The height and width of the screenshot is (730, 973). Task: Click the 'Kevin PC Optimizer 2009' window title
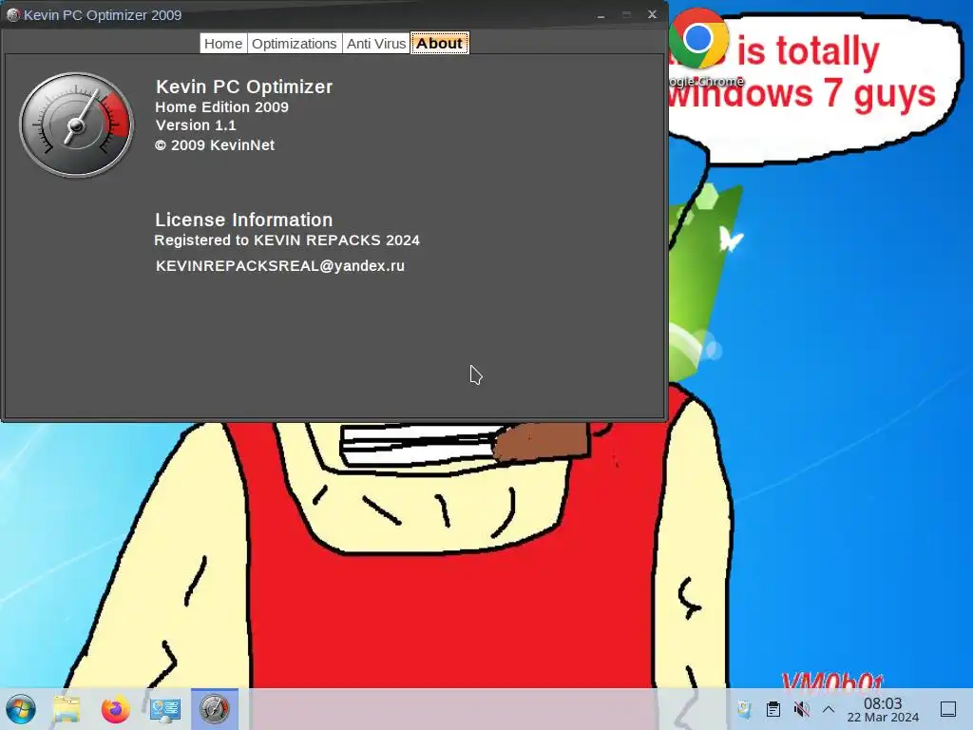(103, 15)
